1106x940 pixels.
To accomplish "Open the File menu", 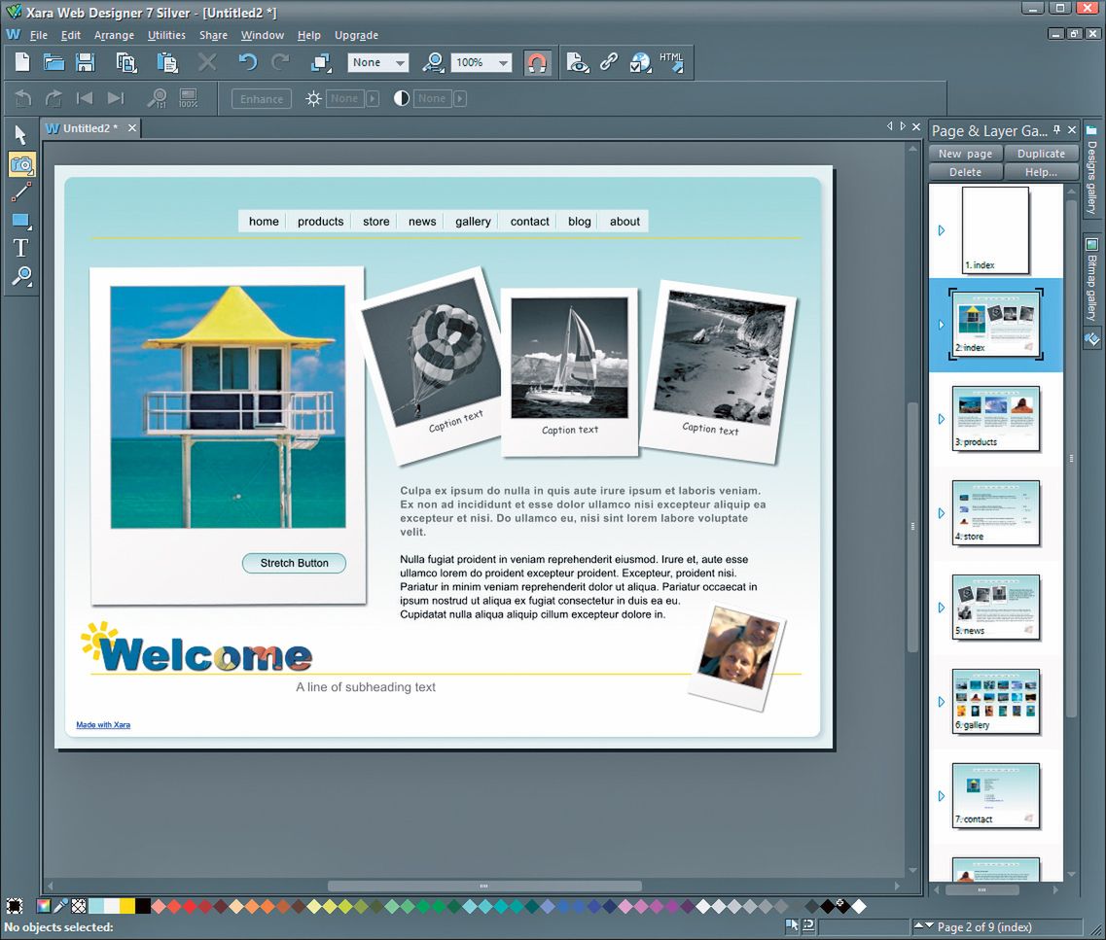I will tap(39, 35).
